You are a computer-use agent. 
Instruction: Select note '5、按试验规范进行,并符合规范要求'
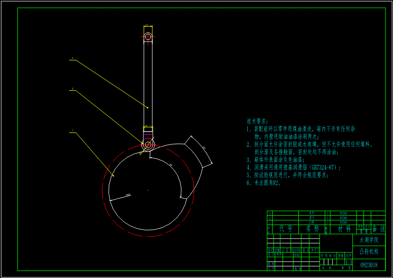[x=288, y=175]
